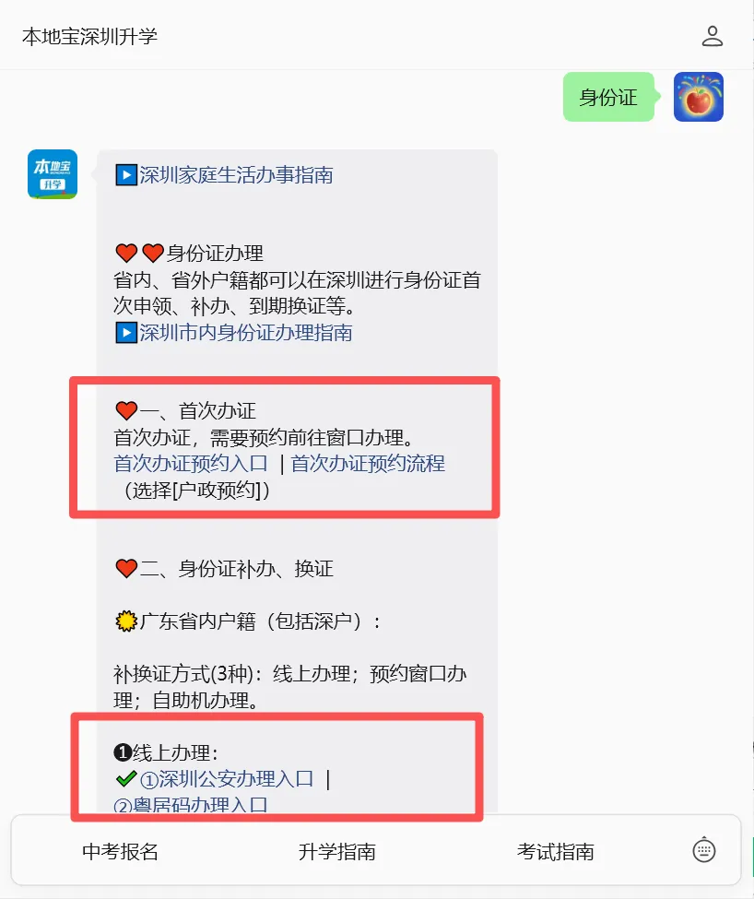Image resolution: width=754 pixels, height=899 pixels.
Task: Open 首次办证预约流程 link
Action: (368, 463)
